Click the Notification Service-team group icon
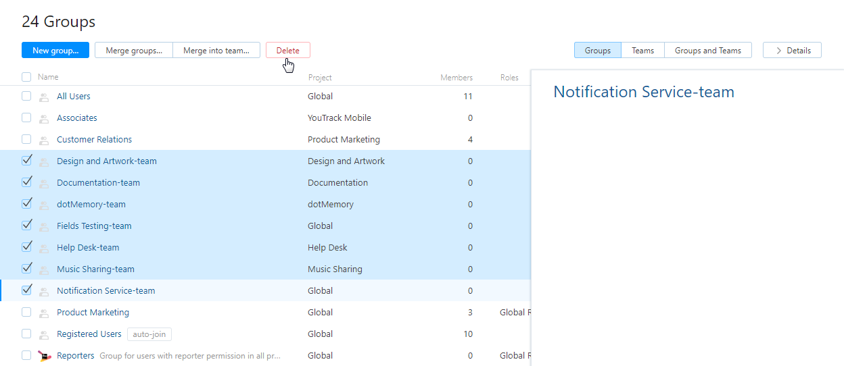Viewport: 844px width, 366px height. 44,291
